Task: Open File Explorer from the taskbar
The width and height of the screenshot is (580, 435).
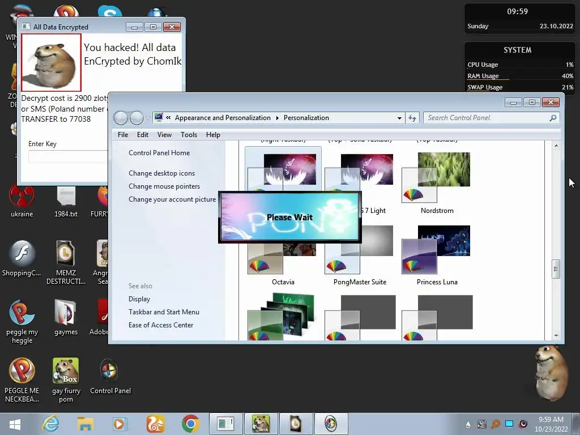Action: 86,424
